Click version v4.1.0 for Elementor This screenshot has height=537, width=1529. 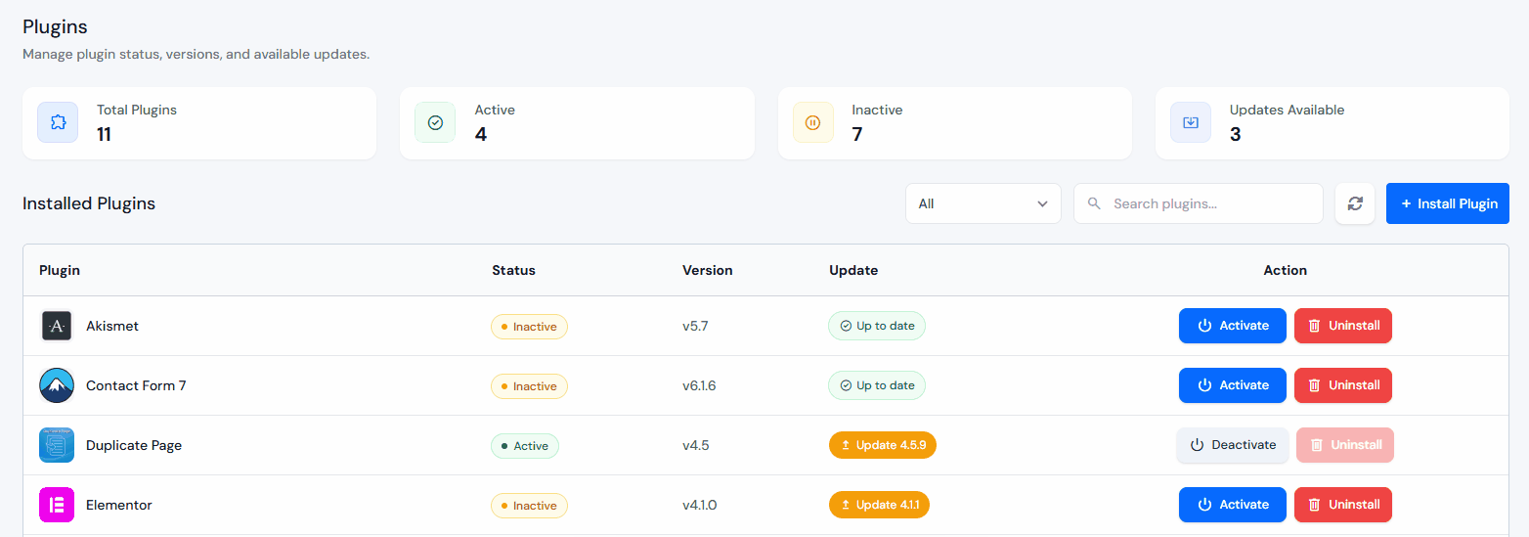pos(700,505)
